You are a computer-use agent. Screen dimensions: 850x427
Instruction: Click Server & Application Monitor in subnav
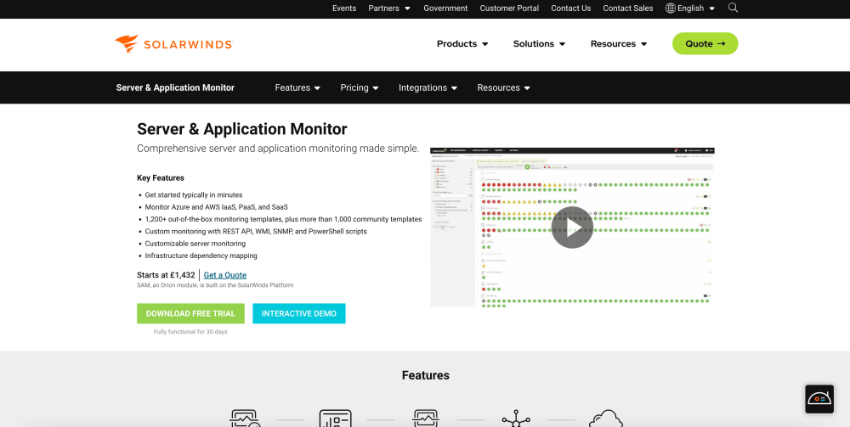[175, 87]
